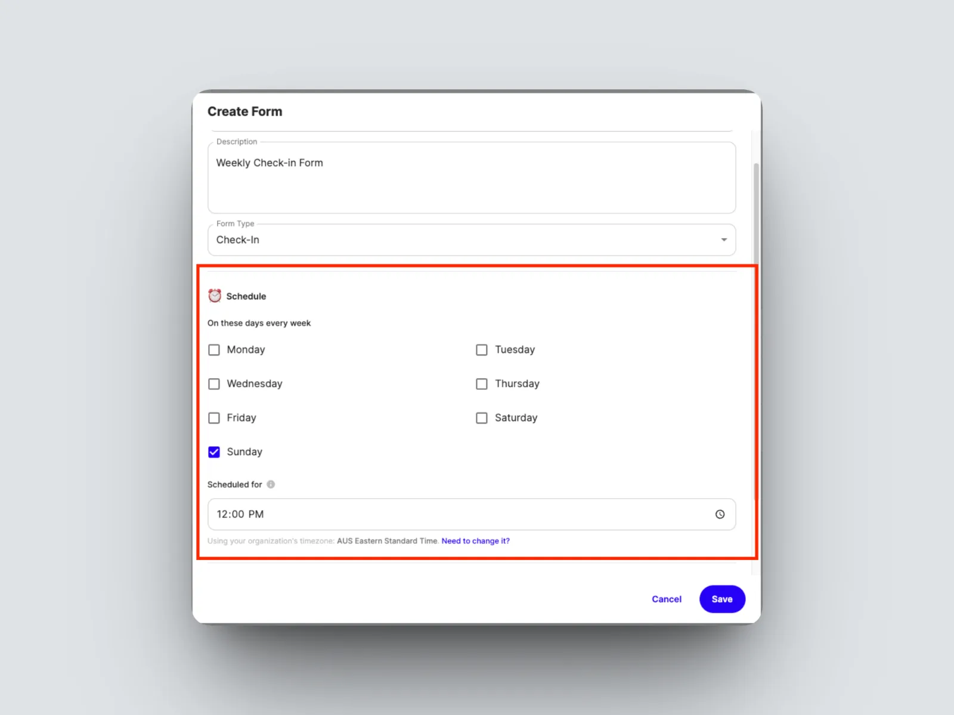Save the form
The height and width of the screenshot is (715, 954).
[x=722, y=599]
